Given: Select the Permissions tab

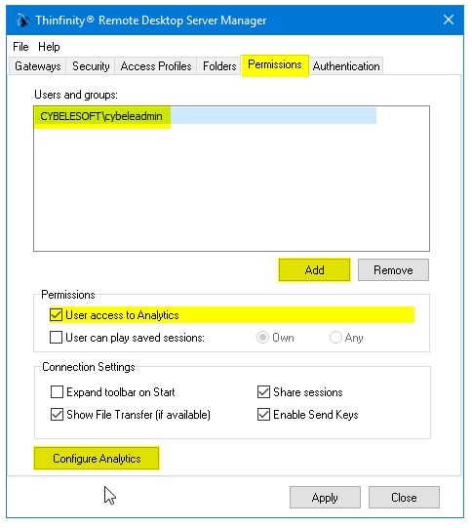Looking at the screenshot, I should 275,65.
